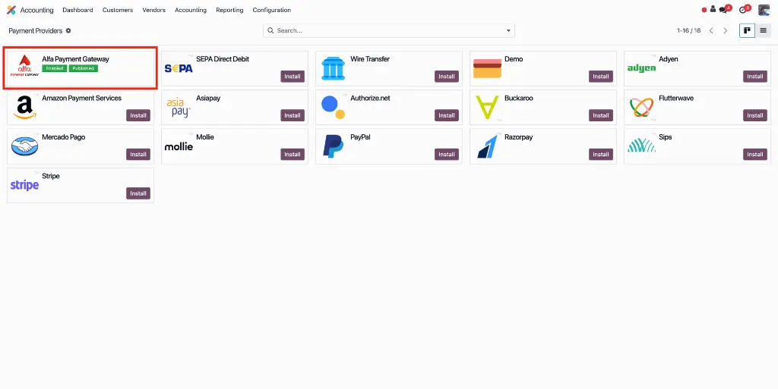
Task: Switch to kanban view
Action: 748,31
